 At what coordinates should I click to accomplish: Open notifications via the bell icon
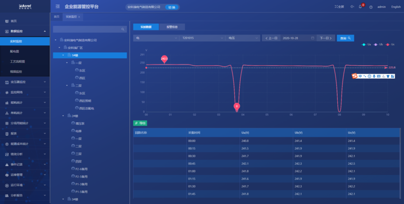point(360,7)
